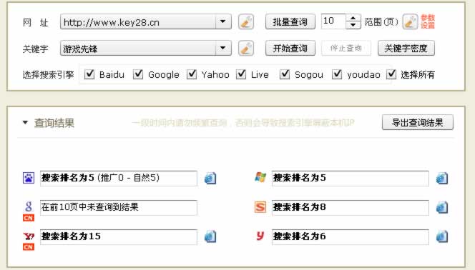Toggle the select all engines checkbox
Screen dimensions: 475x270
[391, 74]
